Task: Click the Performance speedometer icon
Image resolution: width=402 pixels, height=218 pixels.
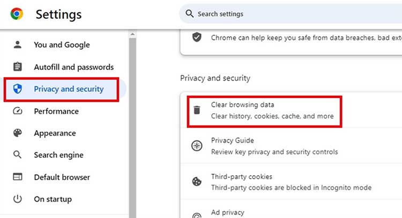Action: coord(18,111)
